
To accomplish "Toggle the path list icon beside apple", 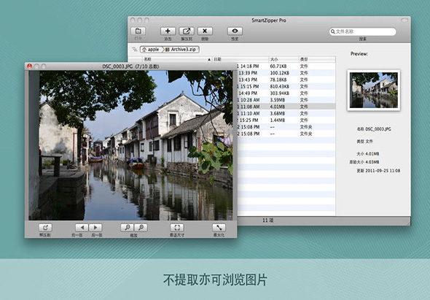I will point(134,50).
